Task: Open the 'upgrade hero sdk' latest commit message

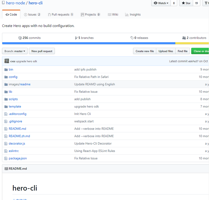Action: [x=27, y=61]
